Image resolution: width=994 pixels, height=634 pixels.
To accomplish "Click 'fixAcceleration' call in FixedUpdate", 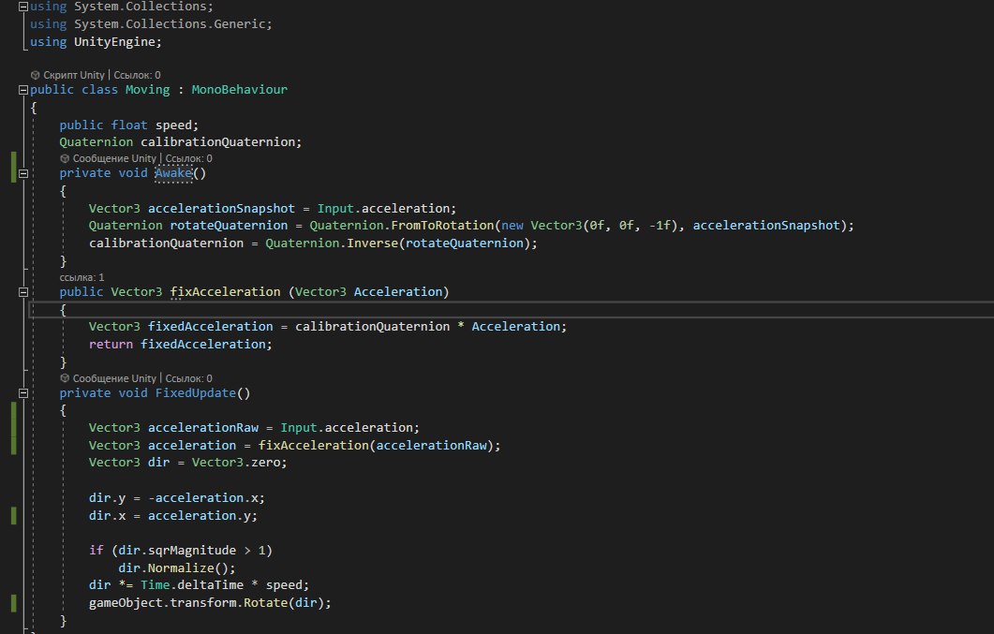I will [313, 445].
